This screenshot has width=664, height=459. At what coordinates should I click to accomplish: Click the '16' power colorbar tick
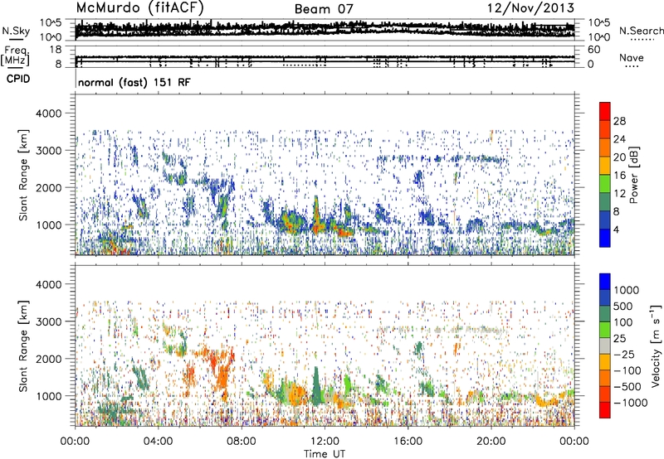click(619, 176)
